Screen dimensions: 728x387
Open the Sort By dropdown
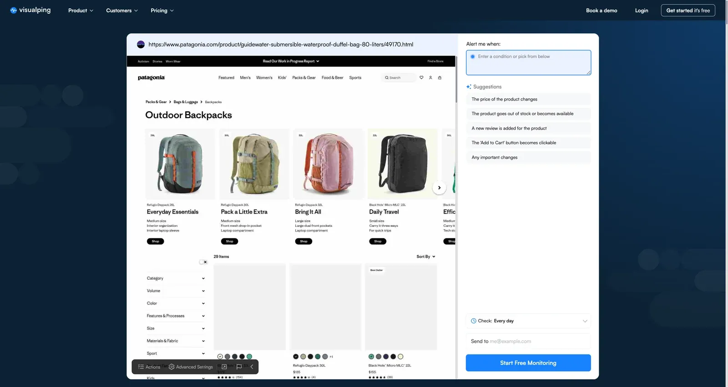tap(426, 256)
